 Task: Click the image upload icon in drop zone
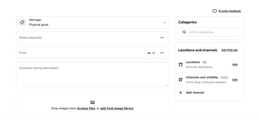coord(93,102)
